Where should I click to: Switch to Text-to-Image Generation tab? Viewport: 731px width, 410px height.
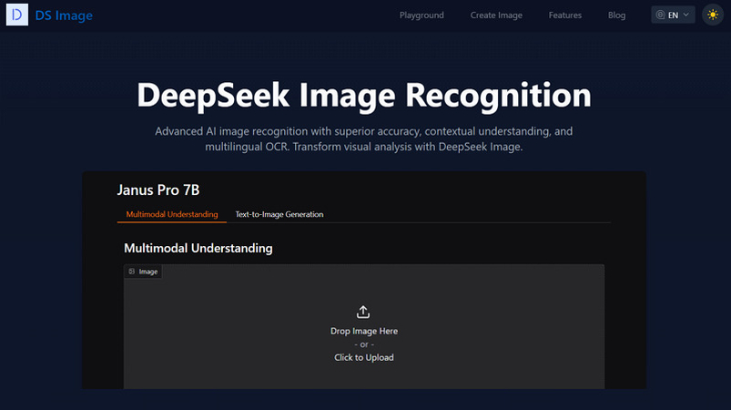279,214
